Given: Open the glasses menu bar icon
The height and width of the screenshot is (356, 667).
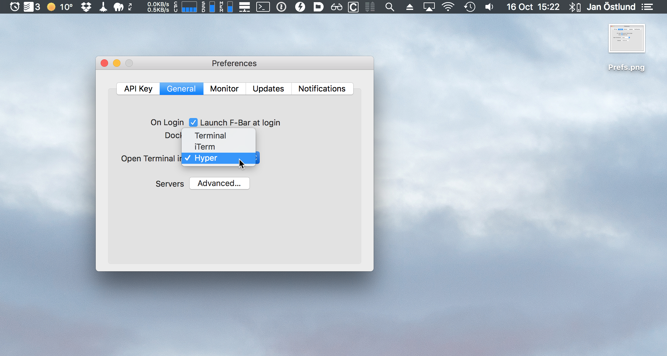Looking at the screenshot, I should (336, 7).
